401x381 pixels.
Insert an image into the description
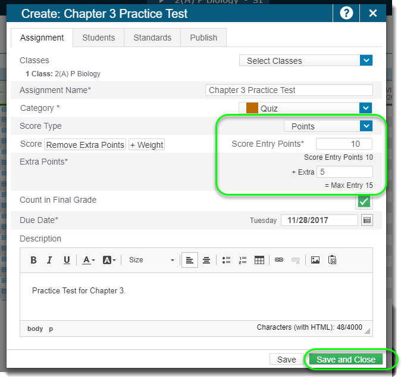click(x=315, y=260)
